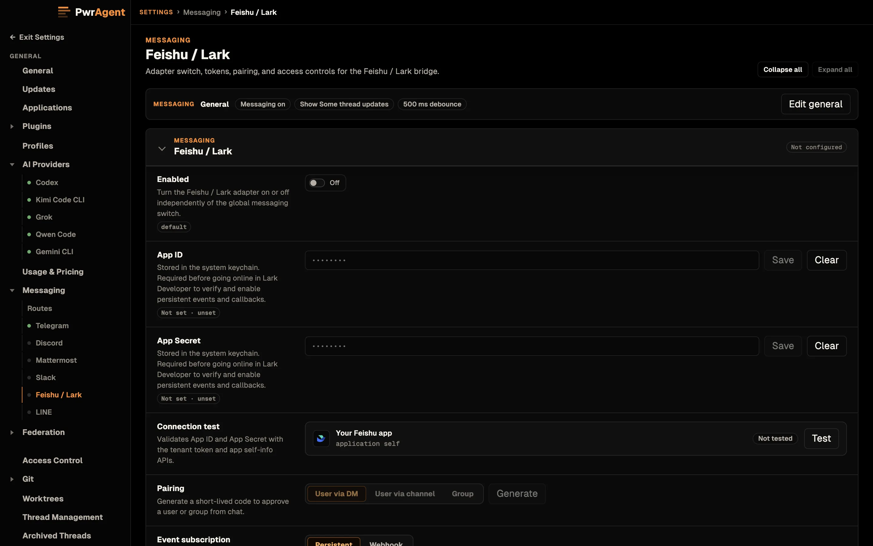Click the Feishu app icon in Connection test

coord(321,438)
